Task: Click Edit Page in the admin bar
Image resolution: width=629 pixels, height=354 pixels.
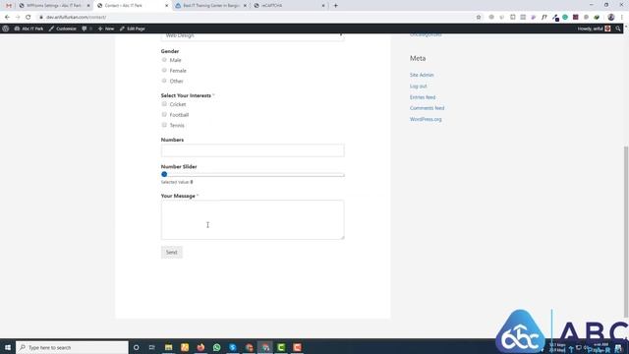Action: tap(133, 29)
